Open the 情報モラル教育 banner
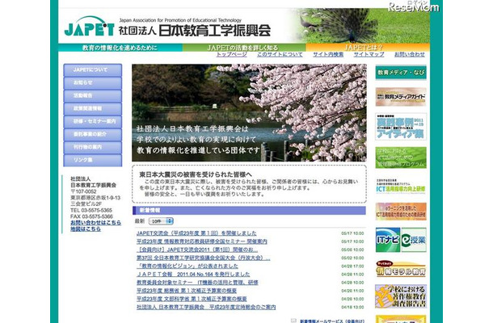Viewport: 493px width, 323px height. click(x=401, y=269)
